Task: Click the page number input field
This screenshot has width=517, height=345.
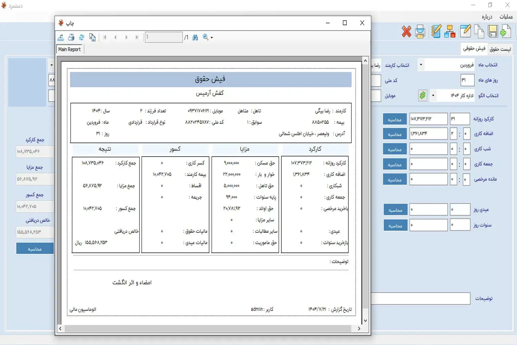Action: coord(164,37)
